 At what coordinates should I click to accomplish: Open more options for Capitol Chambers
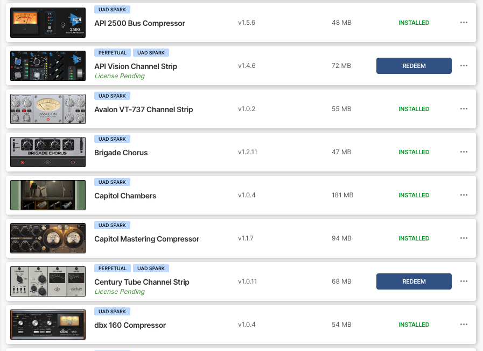(x=464, y=195)
